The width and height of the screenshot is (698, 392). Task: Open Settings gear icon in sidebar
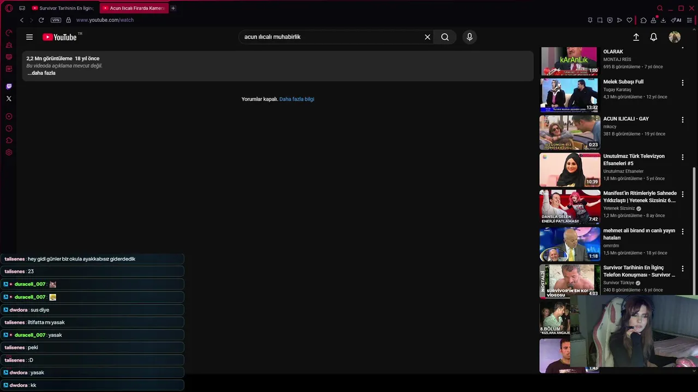(9, 152)
